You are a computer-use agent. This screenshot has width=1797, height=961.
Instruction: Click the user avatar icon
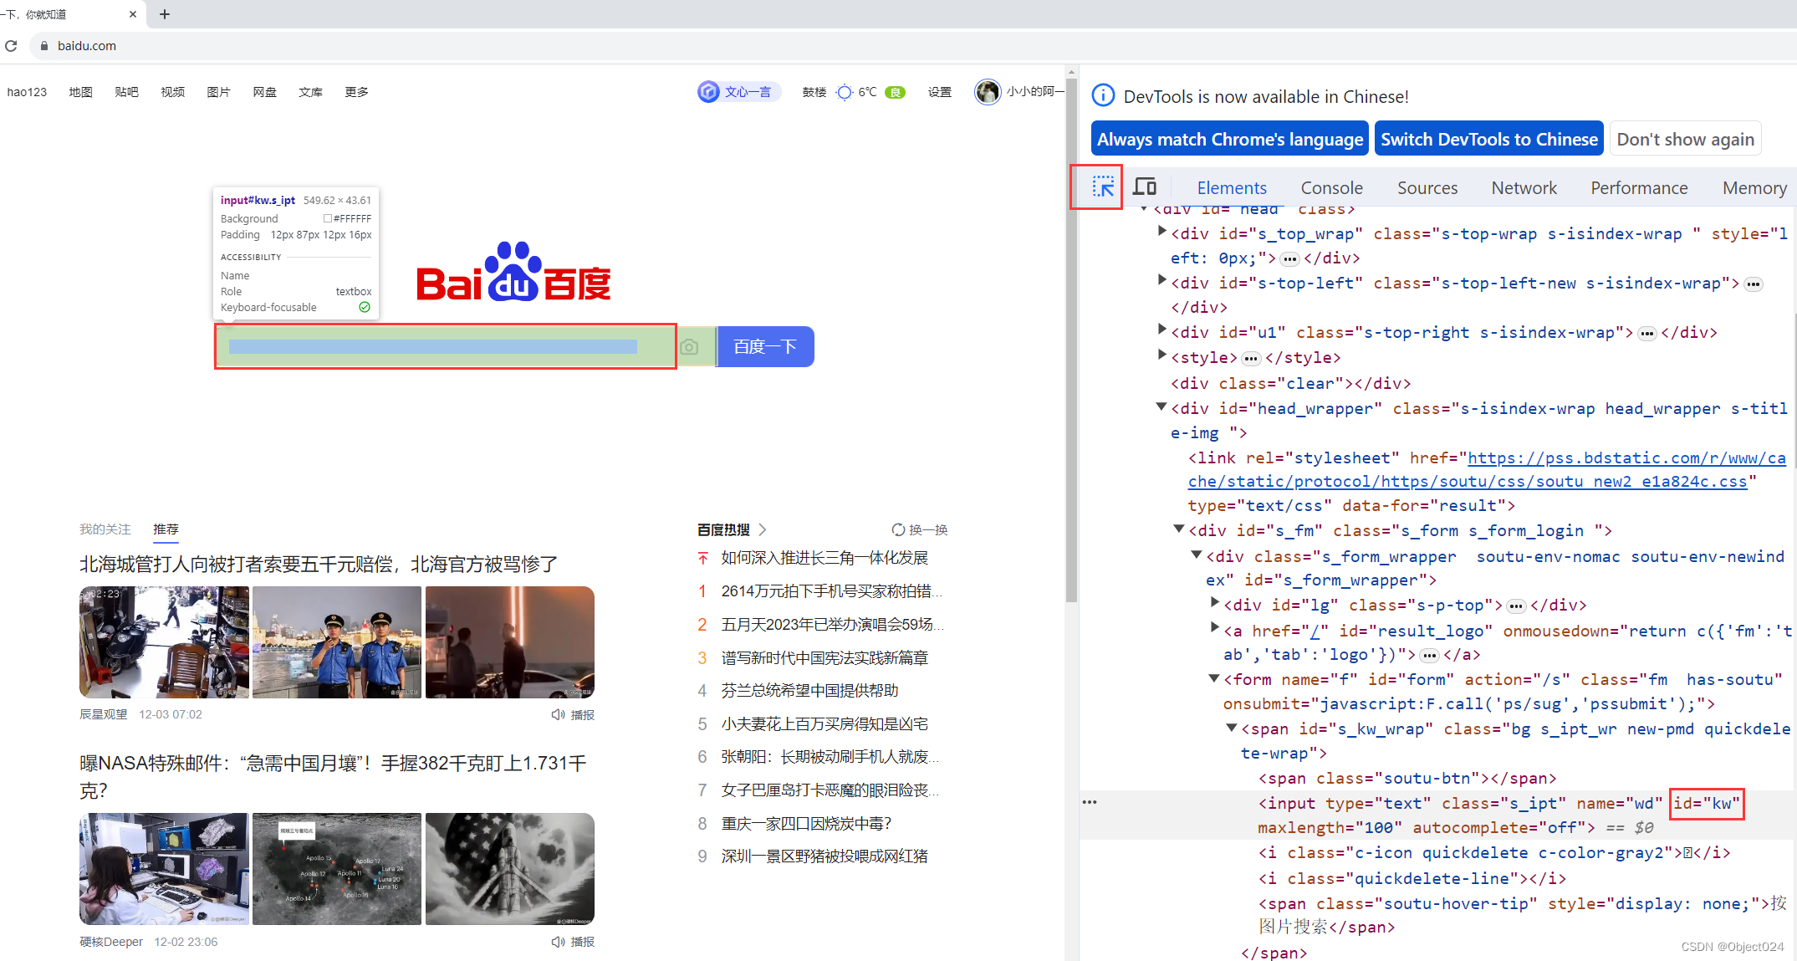click(987, 91)
